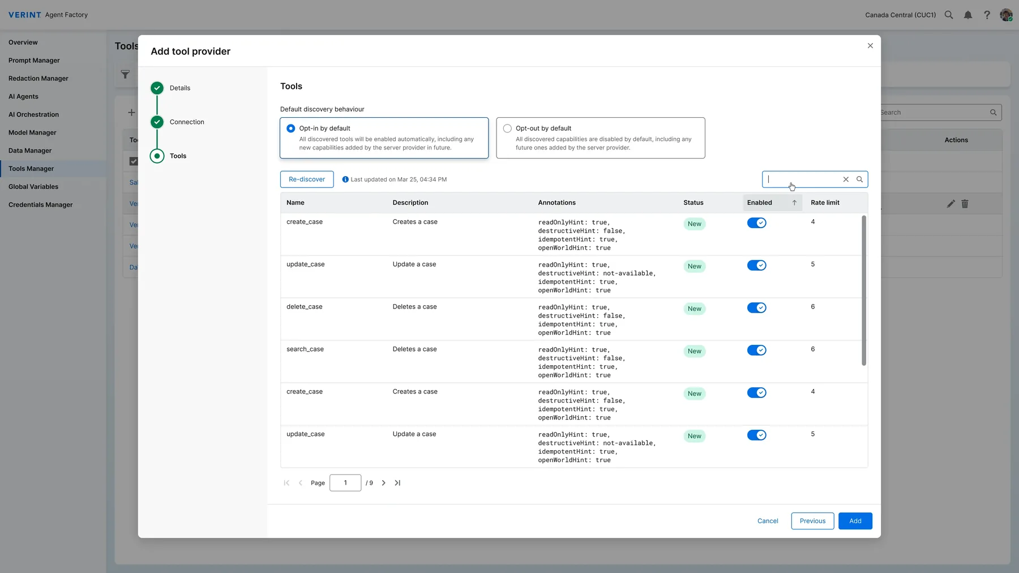Image resolution: width=1019 pixels, height=573 pixels.
Task: Click the info icon beside Last updated
Action: (345, 179)
